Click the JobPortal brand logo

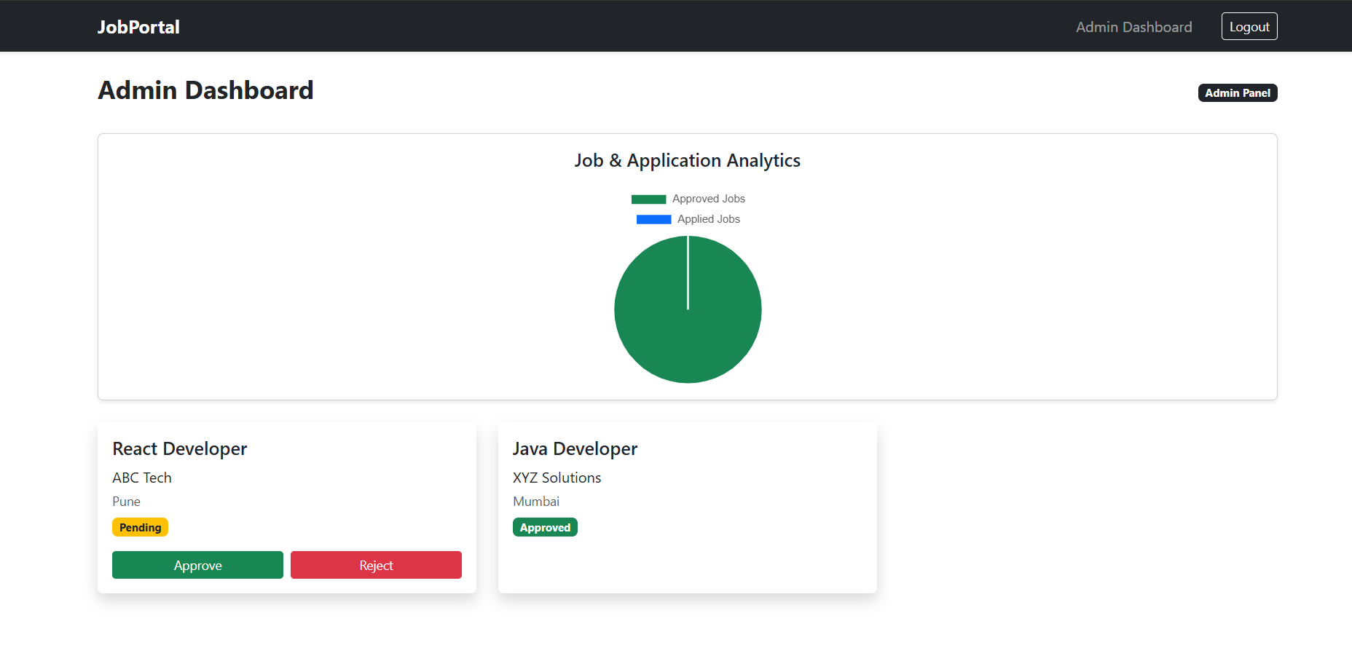pos(138,27)
